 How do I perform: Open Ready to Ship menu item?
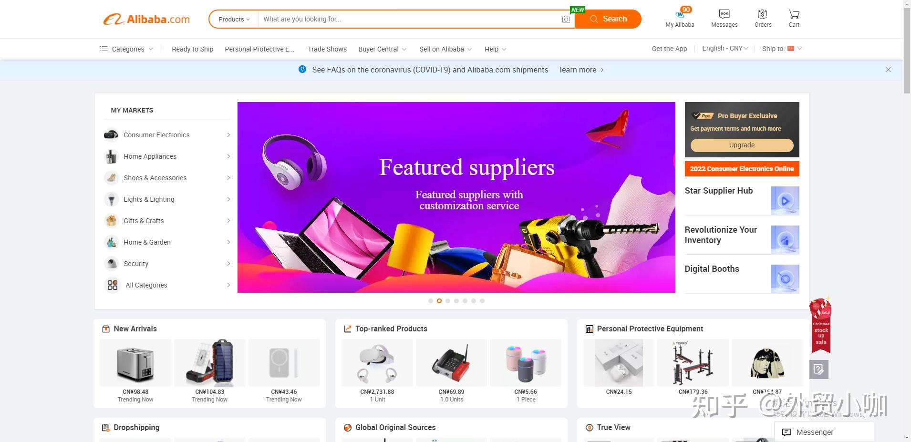click(192, 49)
